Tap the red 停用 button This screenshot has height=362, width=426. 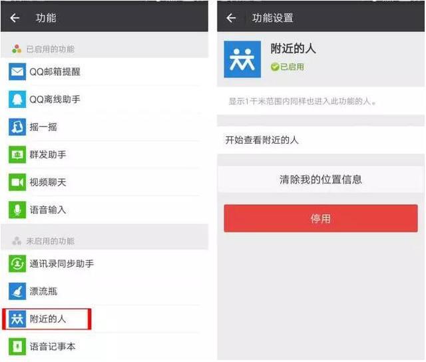pos(321,218)
